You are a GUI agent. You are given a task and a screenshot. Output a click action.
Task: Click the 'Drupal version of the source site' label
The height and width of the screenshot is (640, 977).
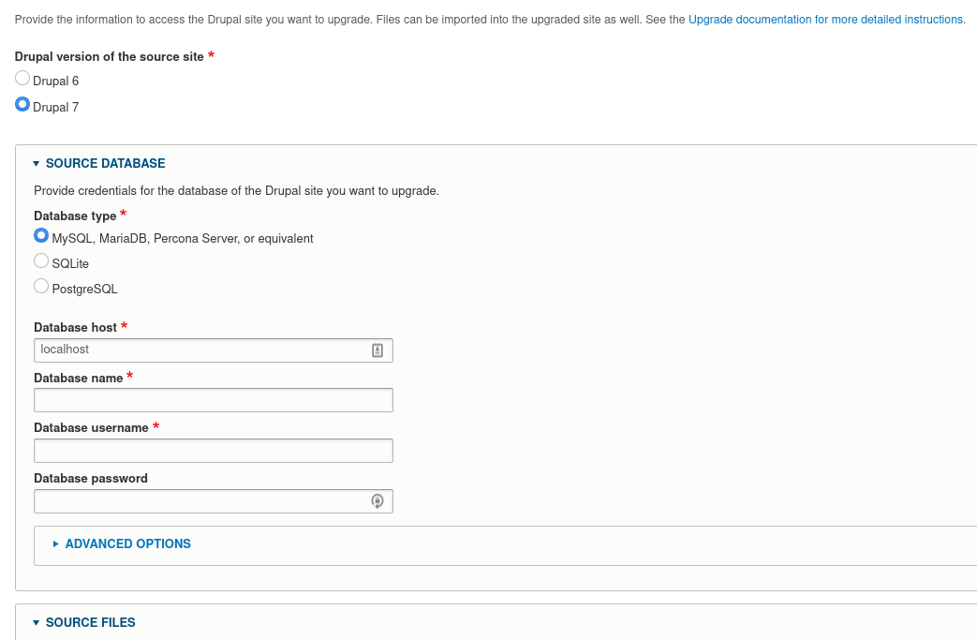(x=109, y=57)
